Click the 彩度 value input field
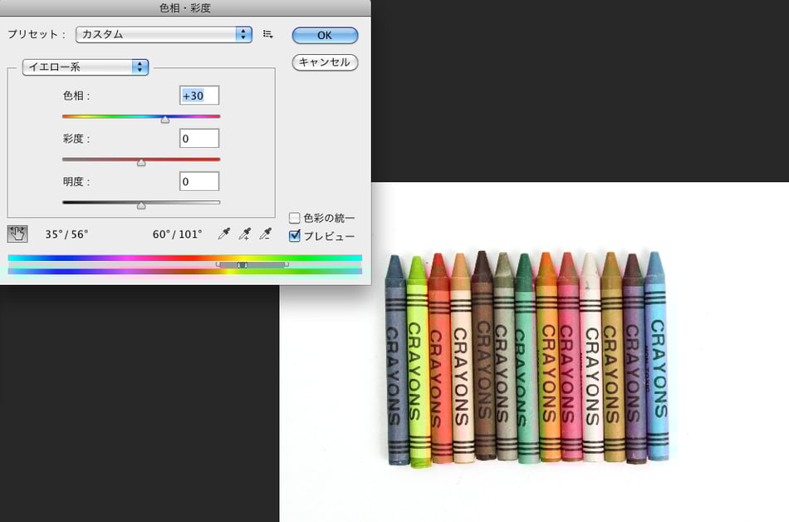789x522 pixels. pyautogui.click(x=199, y=139)
